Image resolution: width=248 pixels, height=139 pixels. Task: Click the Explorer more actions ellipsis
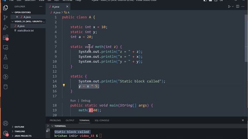pos(41,7)
